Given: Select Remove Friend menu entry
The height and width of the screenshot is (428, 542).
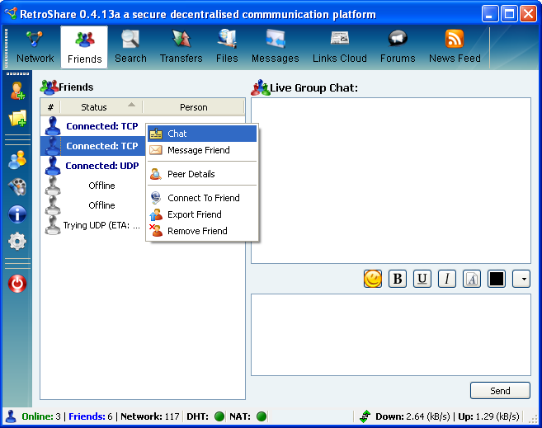Looking at the screenshot, I should (x=202, y=231).
